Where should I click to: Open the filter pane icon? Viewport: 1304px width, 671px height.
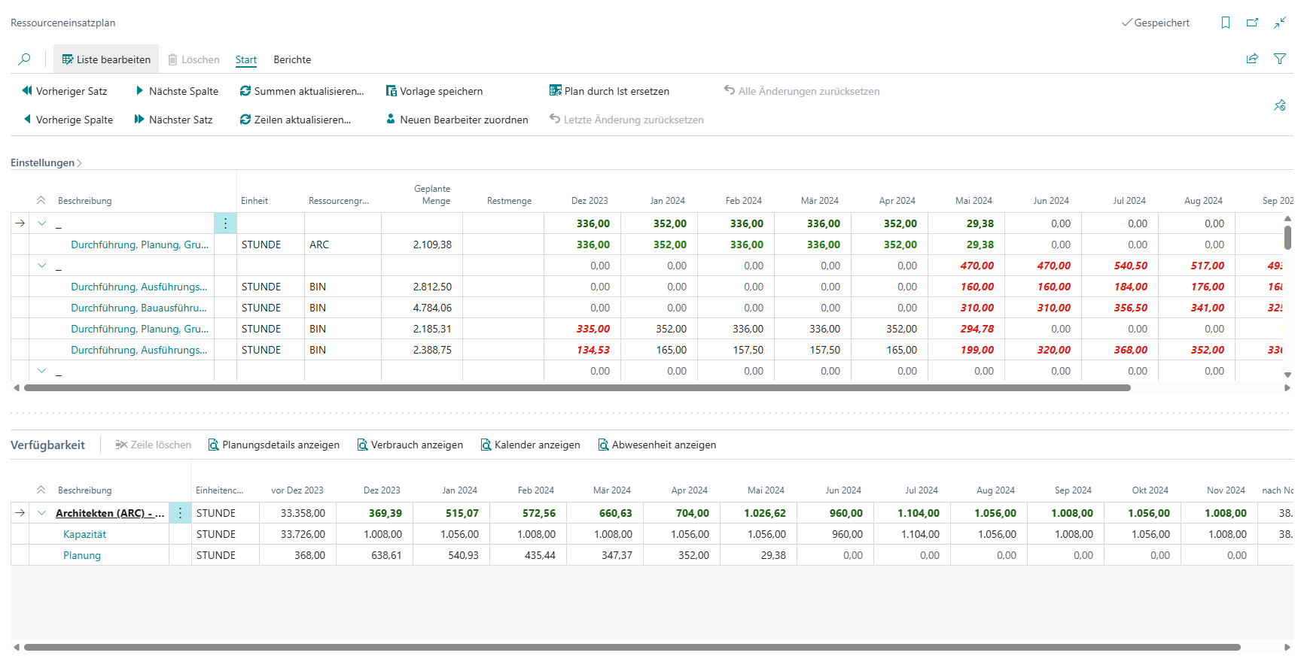(x=1280, y=59)
